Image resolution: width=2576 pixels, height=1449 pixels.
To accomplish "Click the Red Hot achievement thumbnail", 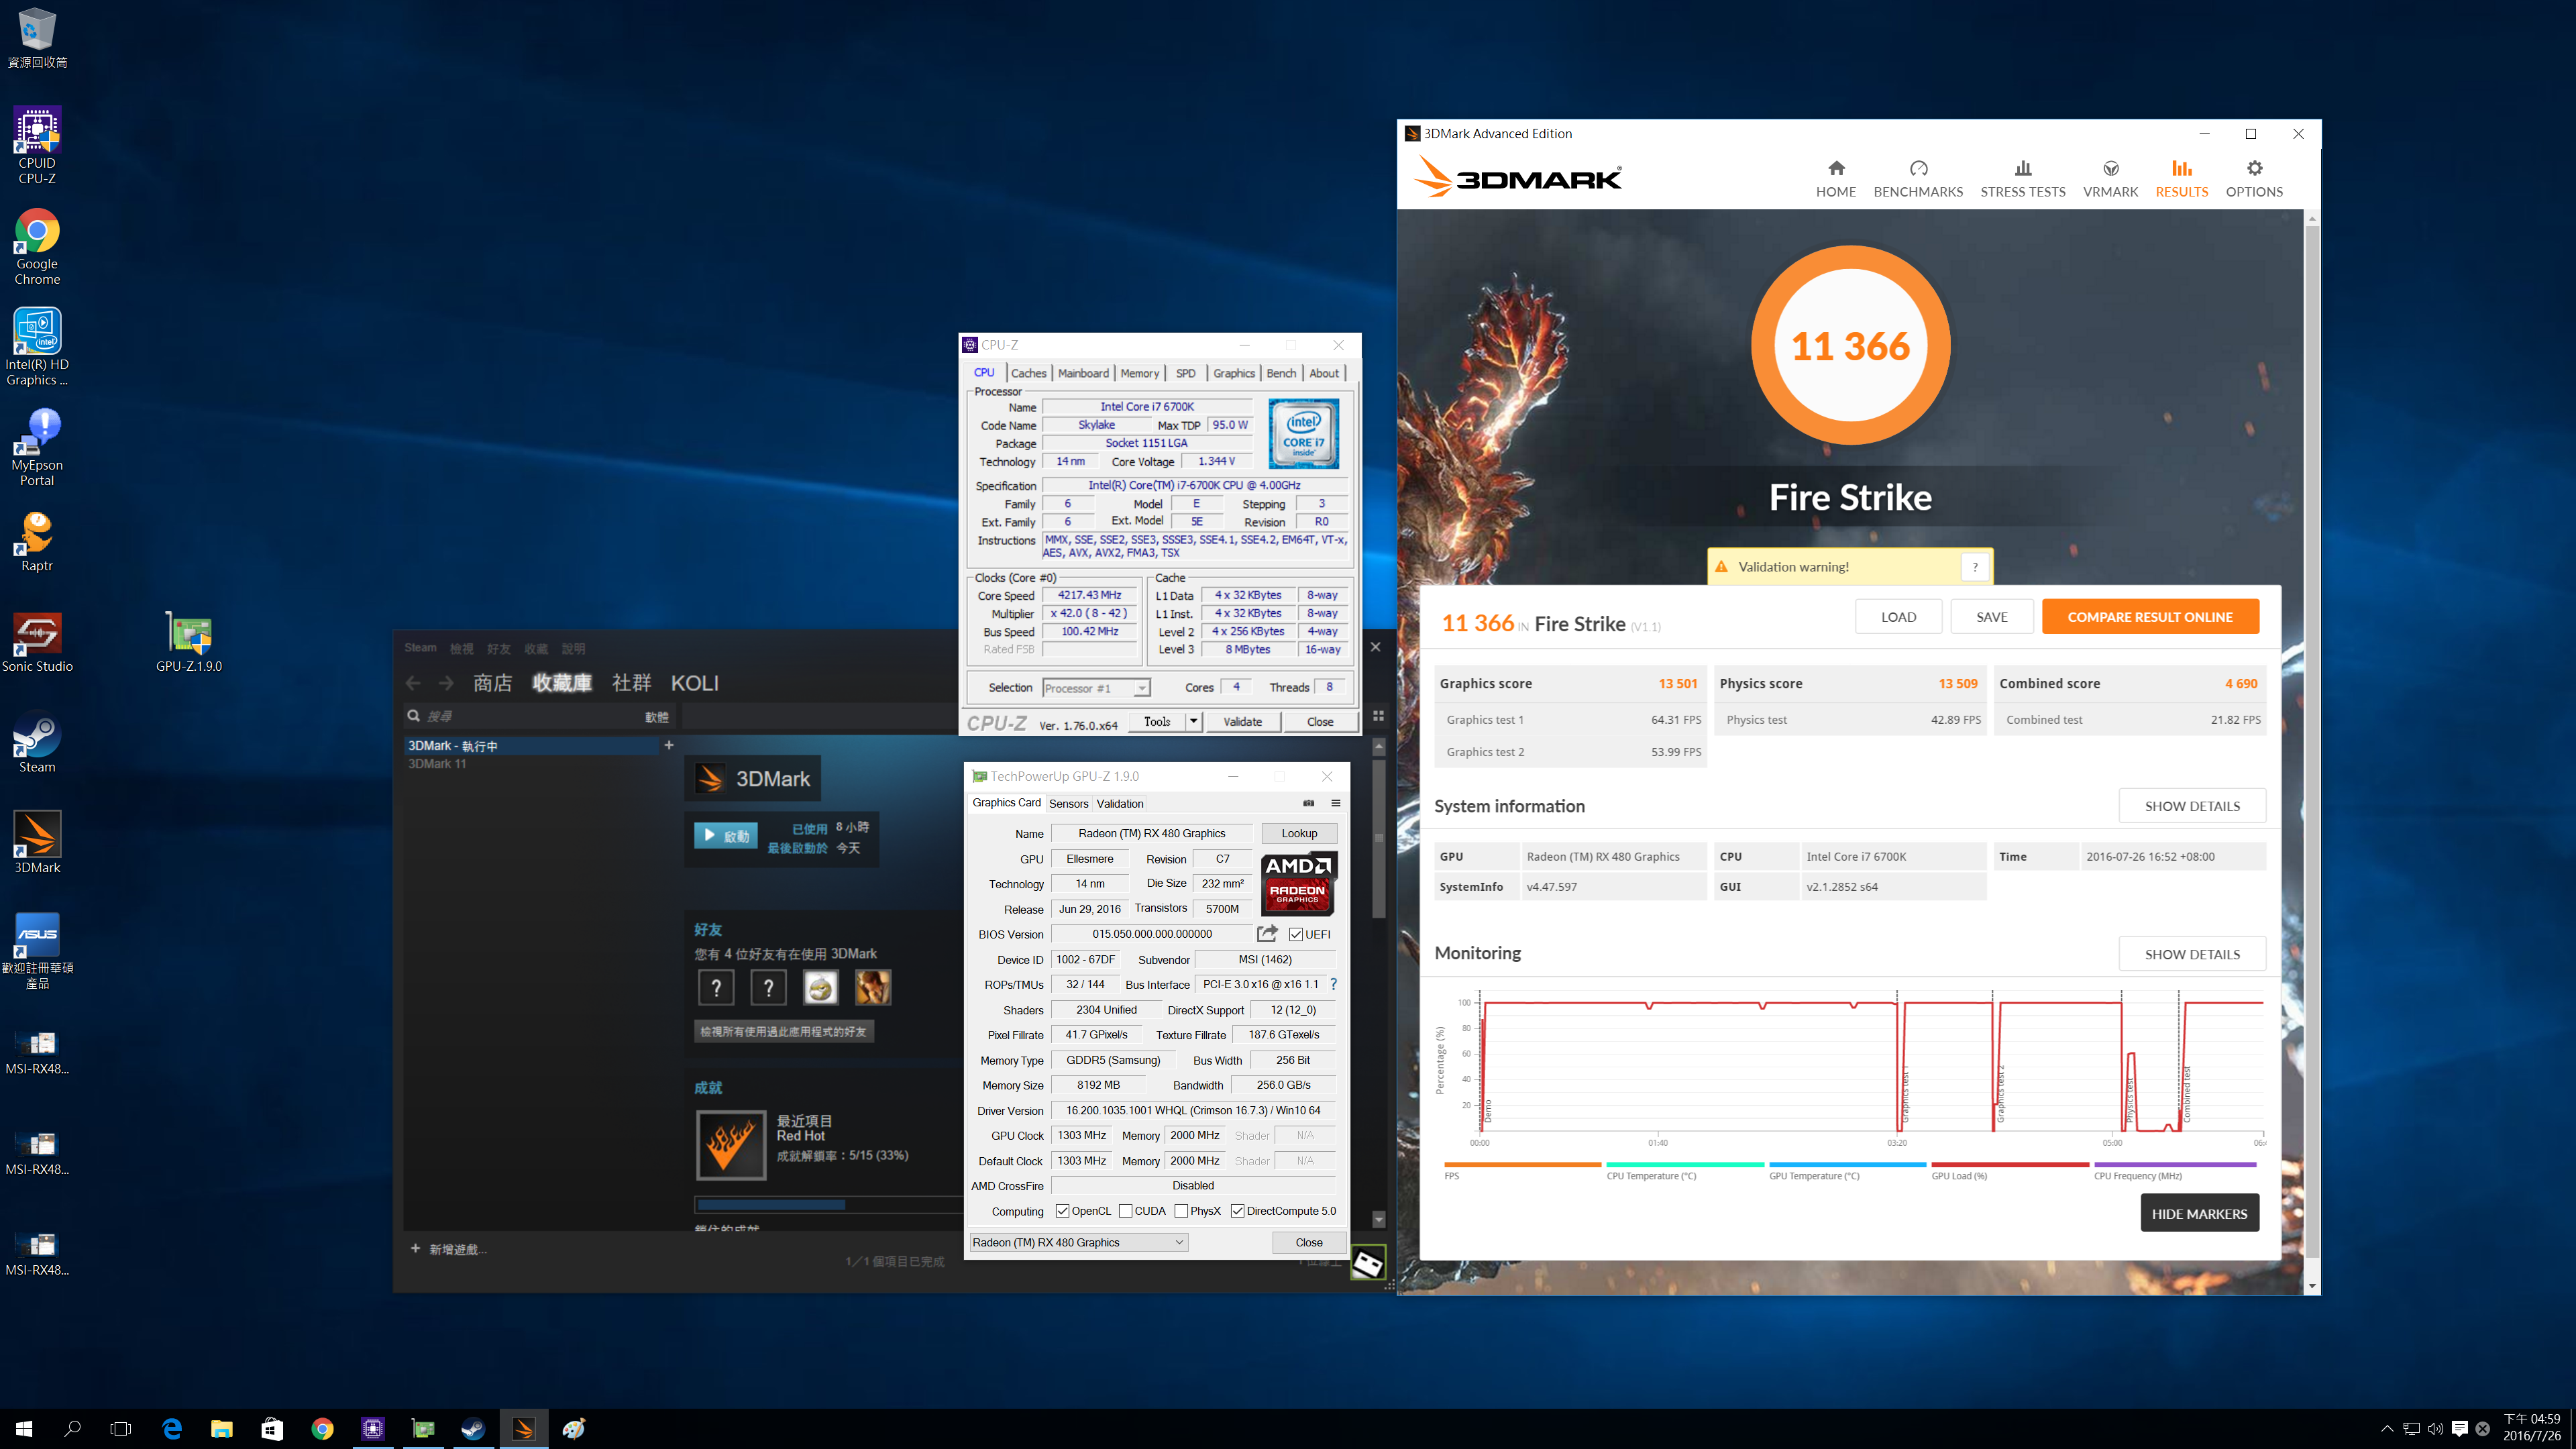I will tap(731, 1145).
